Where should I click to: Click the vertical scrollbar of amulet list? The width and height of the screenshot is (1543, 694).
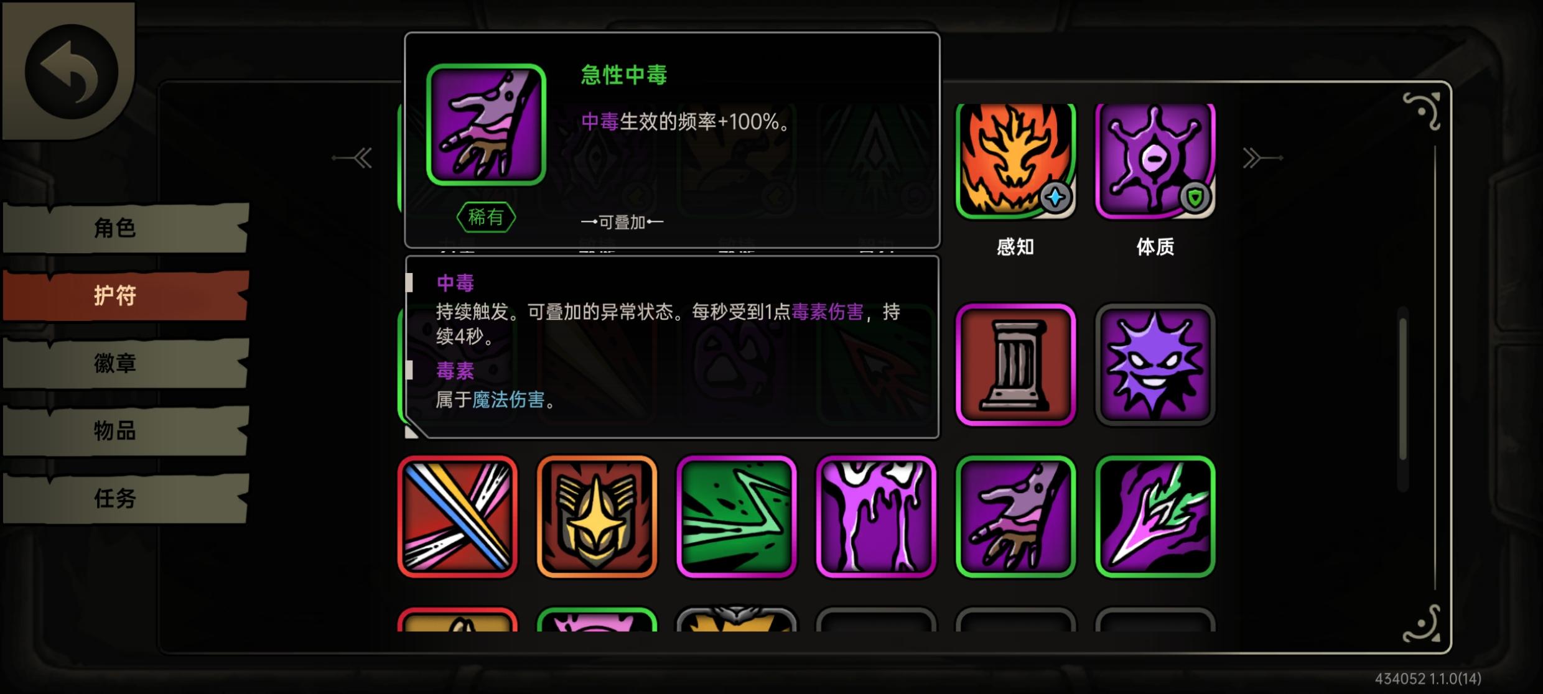[1403, 389]
